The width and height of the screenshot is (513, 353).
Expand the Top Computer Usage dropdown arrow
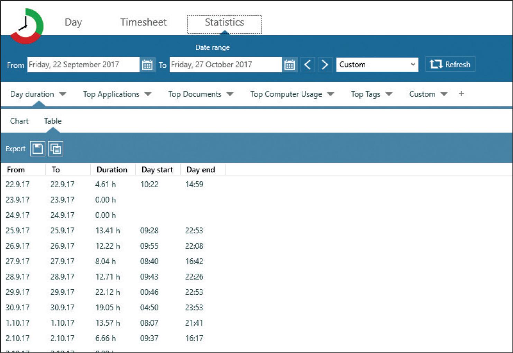click(x=330, y=94)
